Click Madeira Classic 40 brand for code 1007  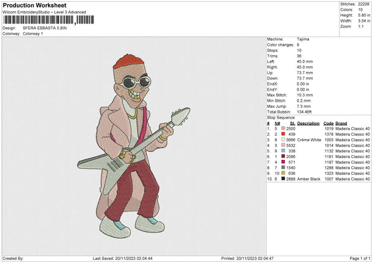tap(352, 179)
